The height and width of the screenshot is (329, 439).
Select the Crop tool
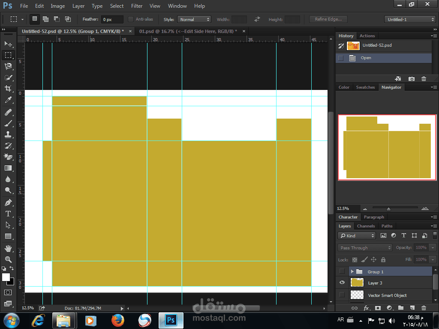pos(8,89)
